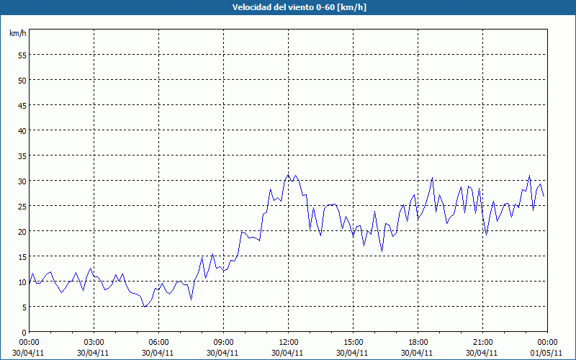Click the 15:00 time label
The height and width of the screenshot is (360, 576).
click(353, 343)
